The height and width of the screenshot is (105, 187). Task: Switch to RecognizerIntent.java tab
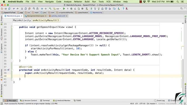(36, 16)
